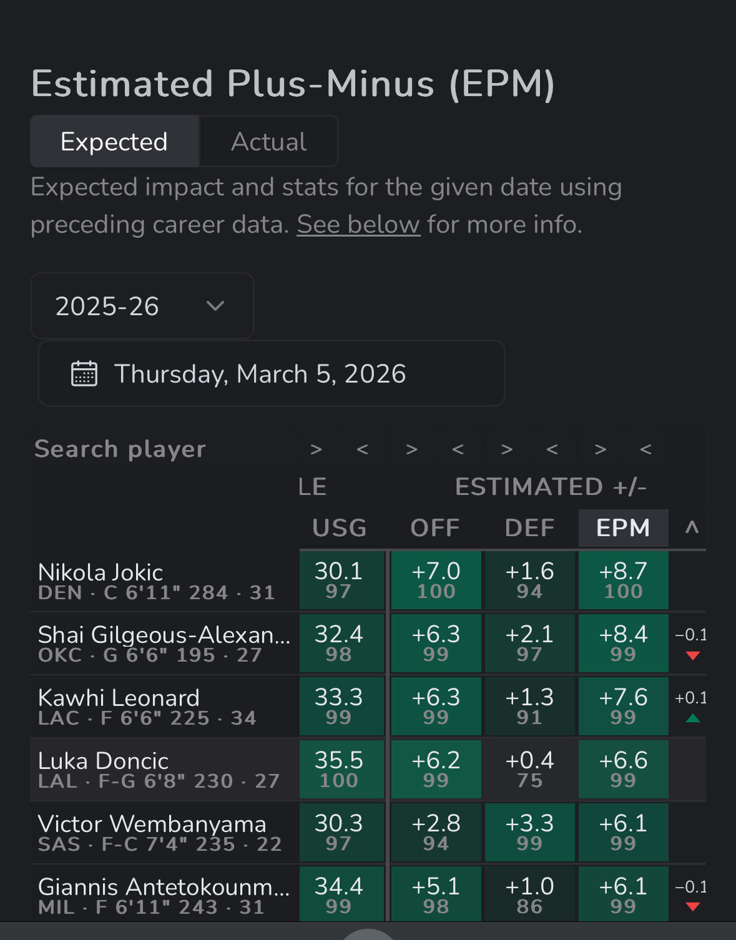Sort by the OFF column header
This screenshot has width=736, height=940.
[435, 528]
